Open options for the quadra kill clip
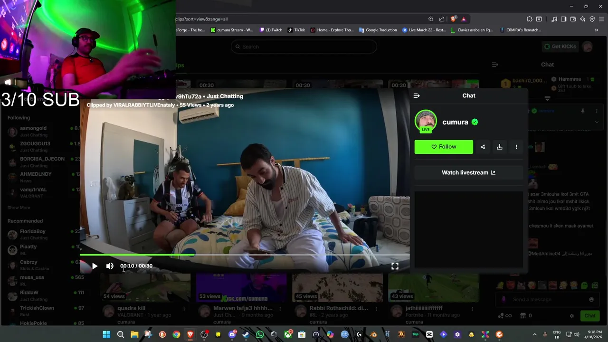 click(184, 309)
